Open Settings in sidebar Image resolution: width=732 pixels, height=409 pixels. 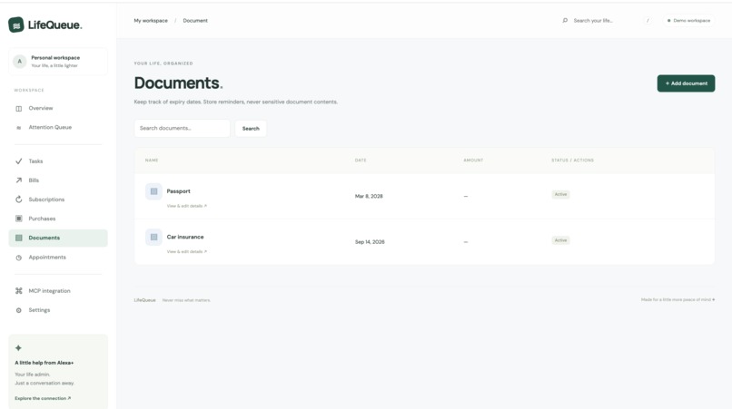click(x=58, y=310)
